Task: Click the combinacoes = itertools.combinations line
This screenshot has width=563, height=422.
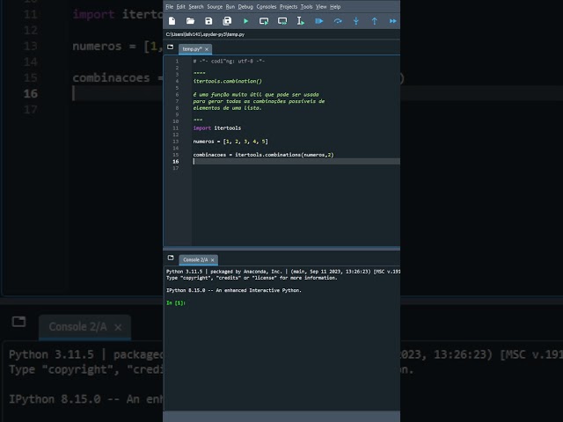Action: (263, 155)
